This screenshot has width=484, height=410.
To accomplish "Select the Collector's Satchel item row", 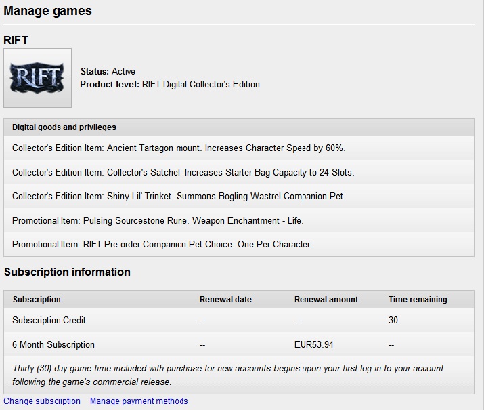I will coord(183,172).
